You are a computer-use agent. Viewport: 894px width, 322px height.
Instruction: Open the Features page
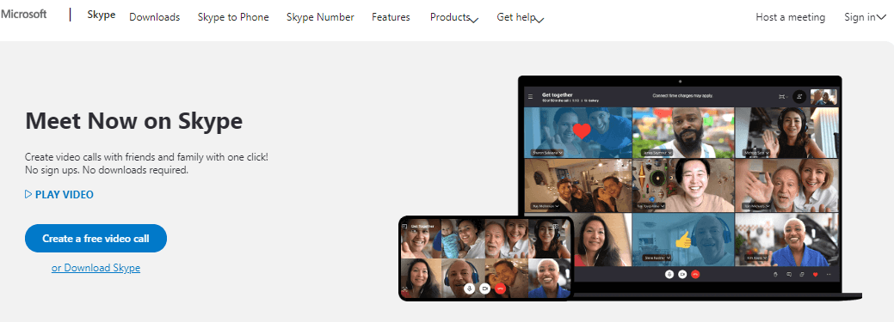(392, 17)
